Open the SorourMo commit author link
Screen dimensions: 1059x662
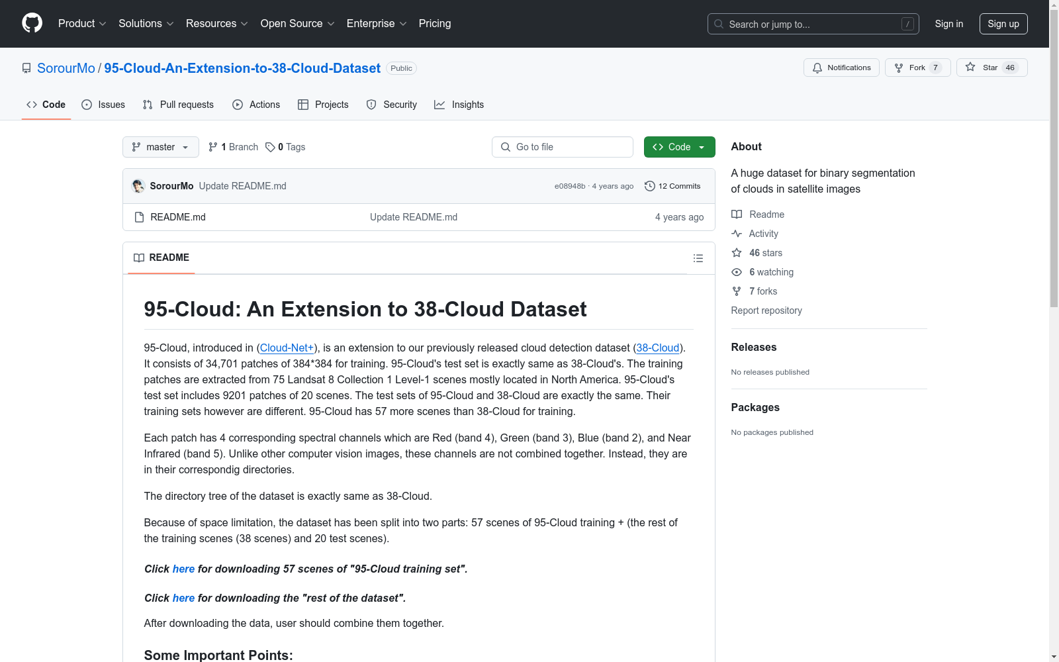pos(171,186)
